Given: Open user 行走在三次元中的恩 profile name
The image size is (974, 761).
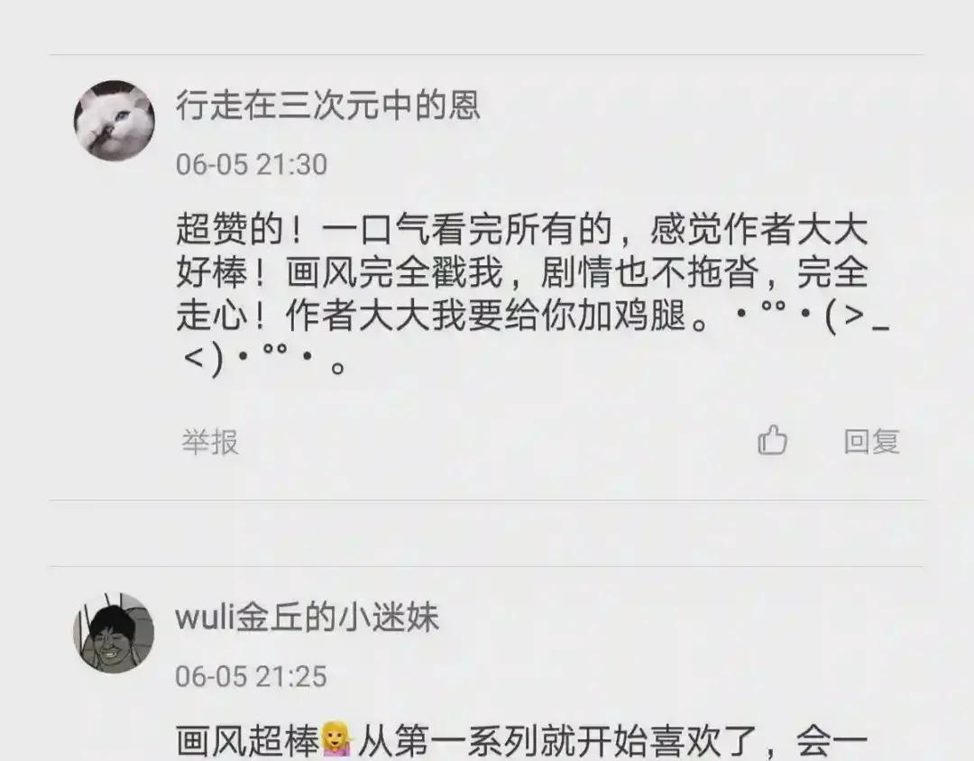Looking at the screenshot, I should point(328,105).
